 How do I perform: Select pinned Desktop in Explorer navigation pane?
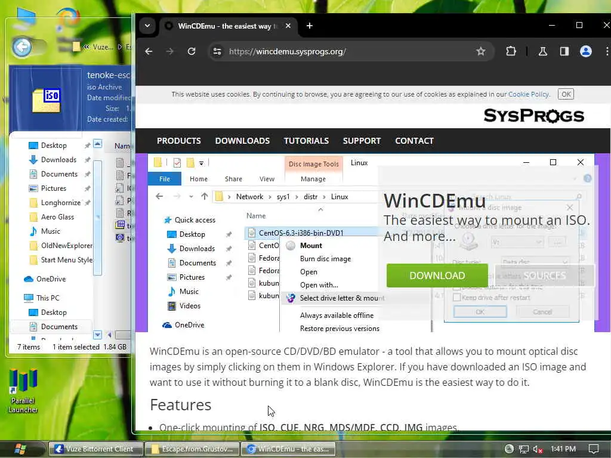pyautogui.click(x=54, y=146)
